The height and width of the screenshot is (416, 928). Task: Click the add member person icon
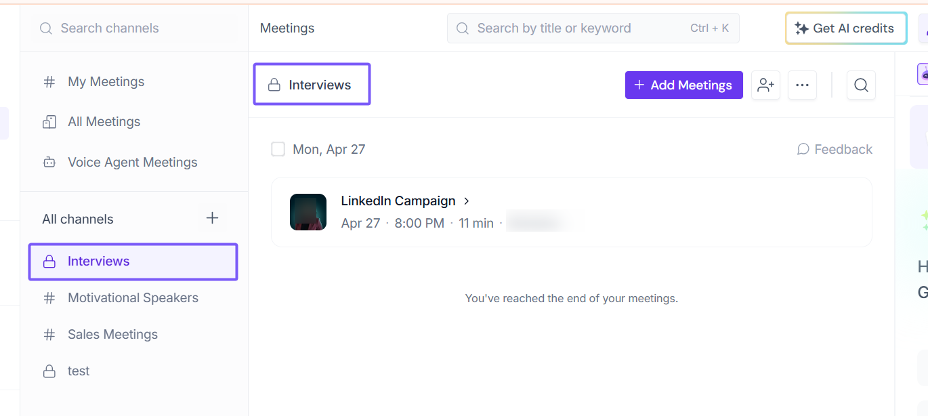pyautogui.click(x=765, y=85)
